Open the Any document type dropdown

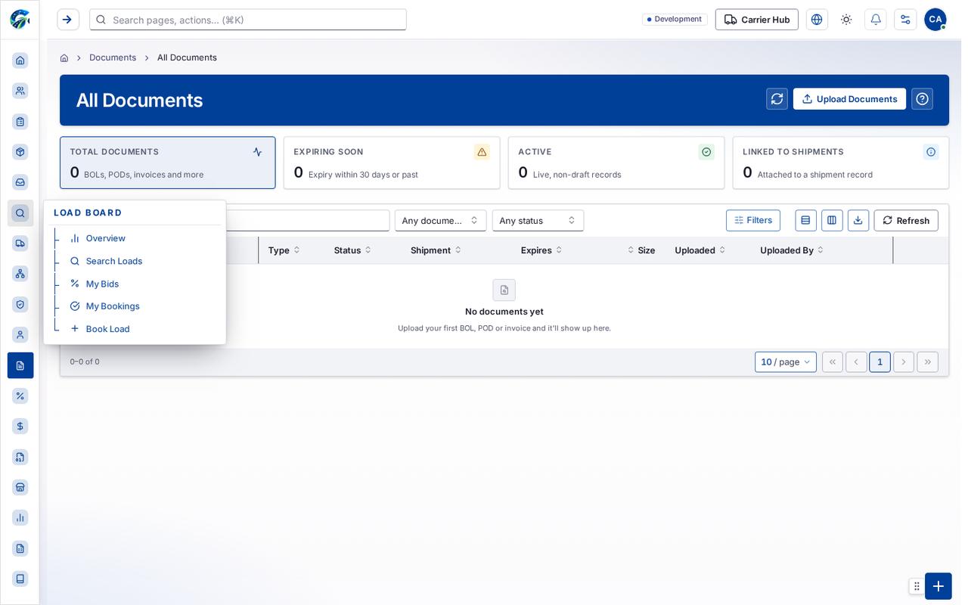click(440, 221)
